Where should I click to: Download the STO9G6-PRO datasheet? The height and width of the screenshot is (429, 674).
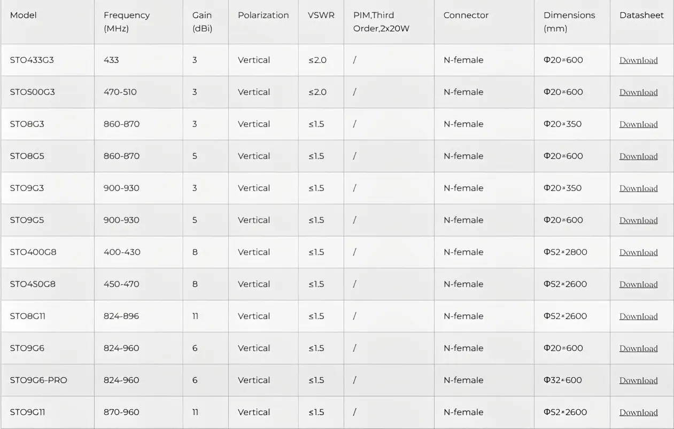tap(638, 380)
